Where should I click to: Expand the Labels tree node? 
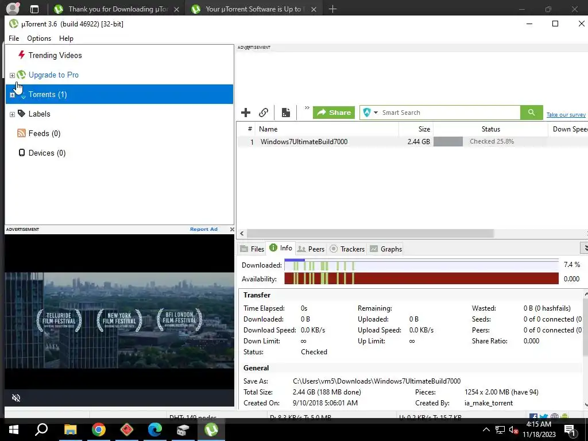click(x=12, y=114)
